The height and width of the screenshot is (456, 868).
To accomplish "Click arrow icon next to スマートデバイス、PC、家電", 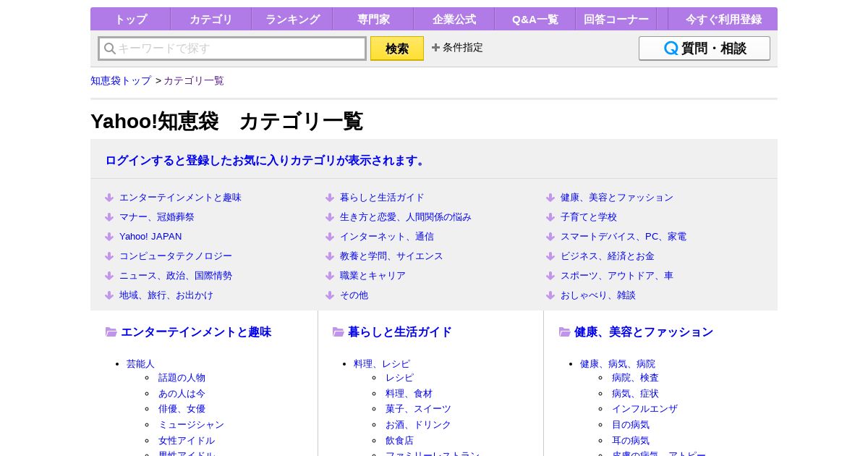I will click(x=550, y=237).
